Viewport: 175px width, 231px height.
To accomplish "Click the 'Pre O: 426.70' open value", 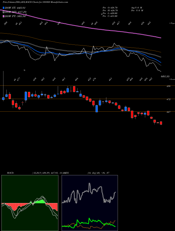I will (x=110, y=8).
